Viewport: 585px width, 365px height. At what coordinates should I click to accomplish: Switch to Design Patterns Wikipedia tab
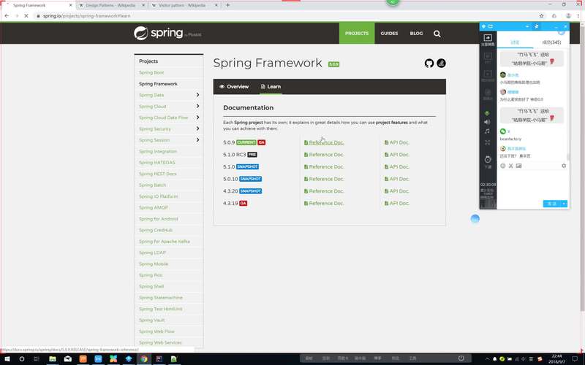110,5
